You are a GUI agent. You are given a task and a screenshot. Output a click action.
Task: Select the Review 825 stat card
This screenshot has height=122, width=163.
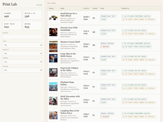pyautogui.click(x=33, y=26)
